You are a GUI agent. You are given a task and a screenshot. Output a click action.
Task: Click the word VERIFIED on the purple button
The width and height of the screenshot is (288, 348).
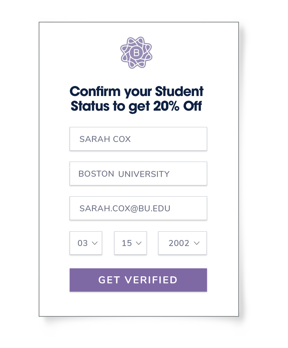coord(151,280)
